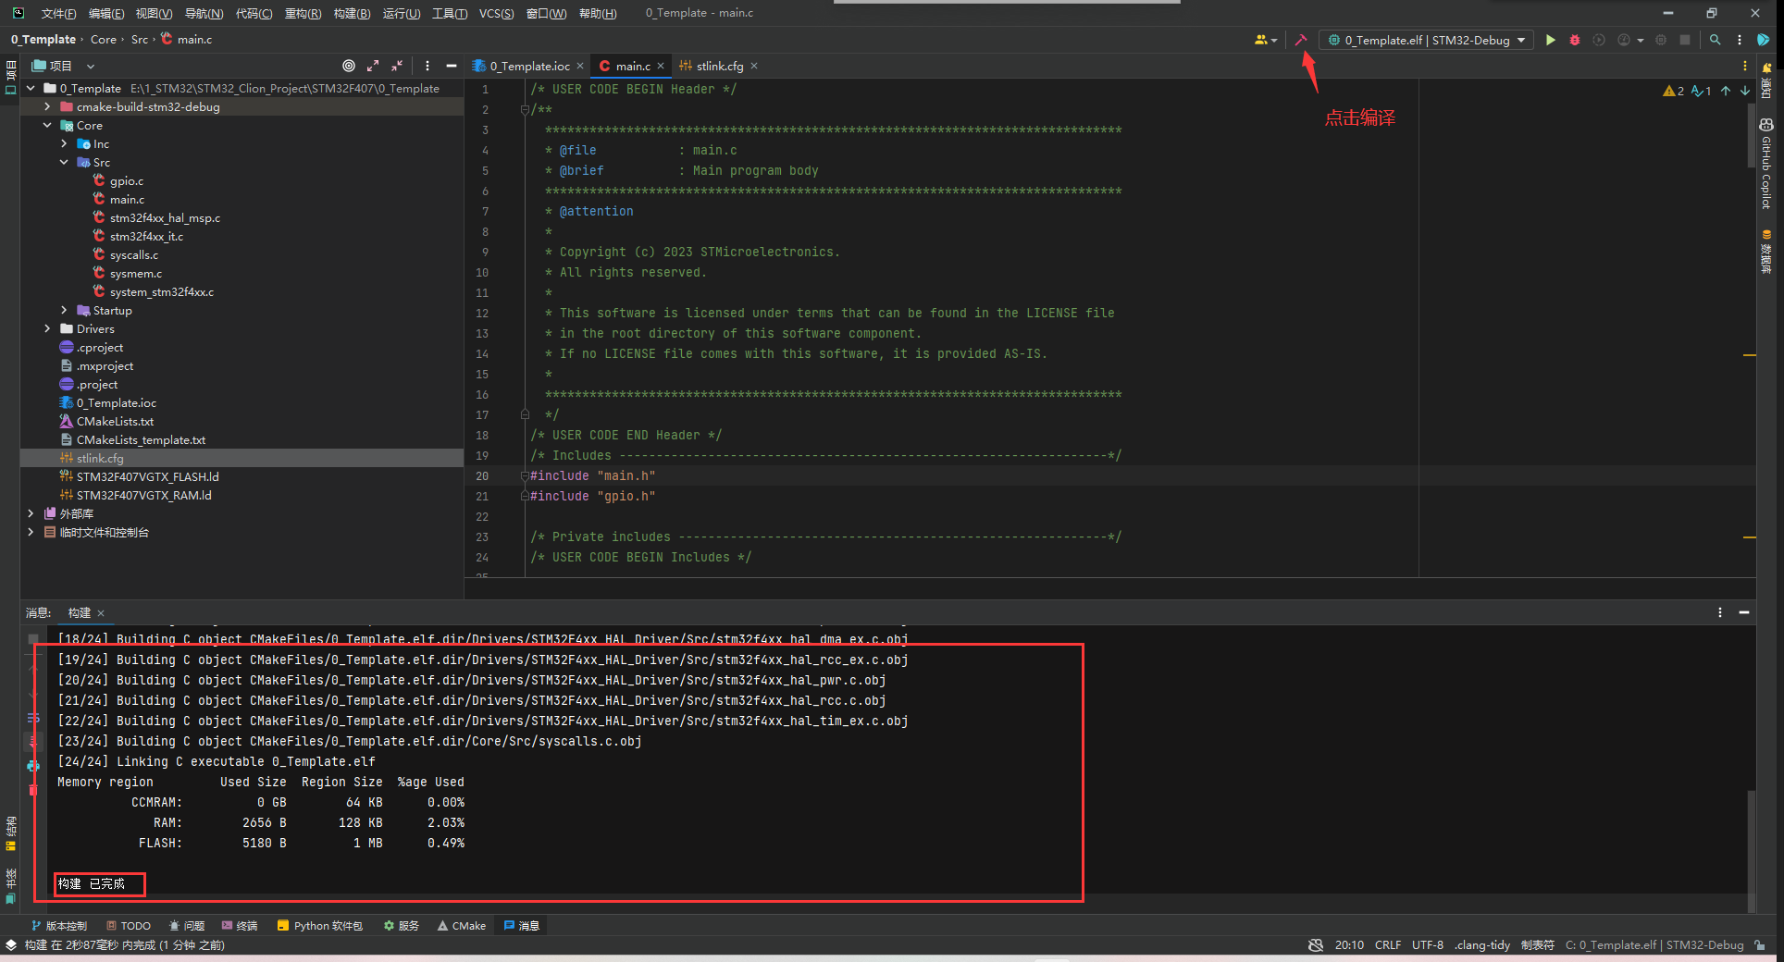Image resolution: width=1784 pixels, height=962 pixels.
Task: Expand the Drivers folder in project tree
Action: tap(47, 328)
